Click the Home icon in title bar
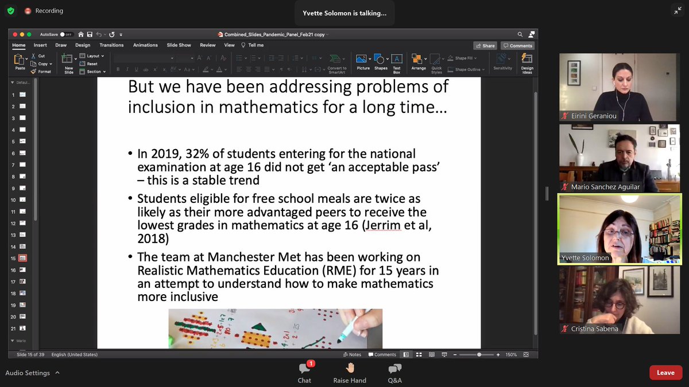This screenshot has height=387, width=689. tap(81, 34)
